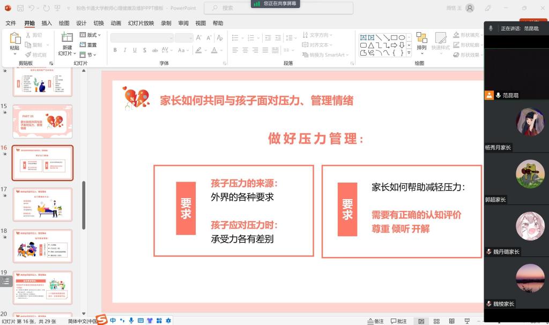
Task: Pick the triangle shape from shapes gallery
Action: click(x=371, y=45)
